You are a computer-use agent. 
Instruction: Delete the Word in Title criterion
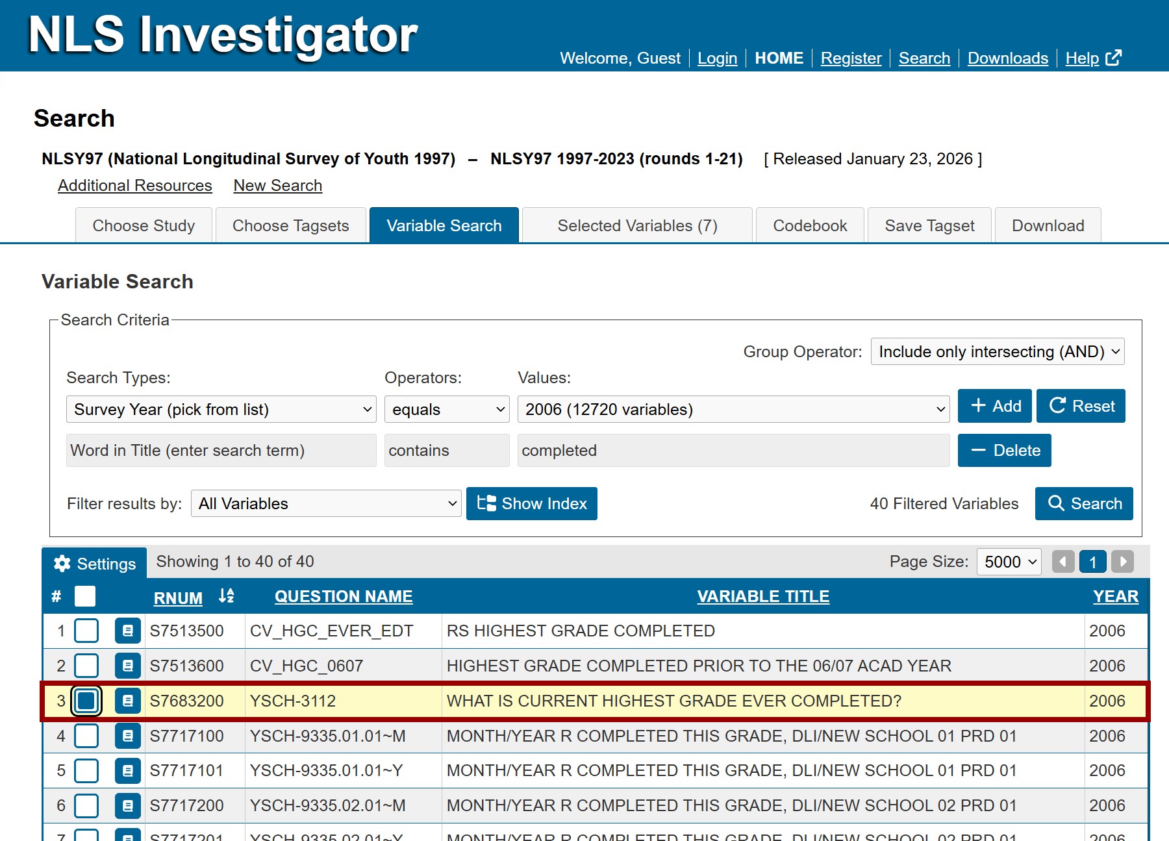pyautogui.click(x=1005, y=450)
